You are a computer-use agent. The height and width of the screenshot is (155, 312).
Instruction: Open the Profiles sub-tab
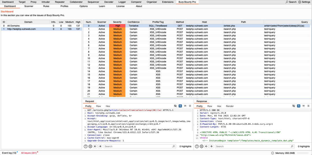[x=64, y=6]
